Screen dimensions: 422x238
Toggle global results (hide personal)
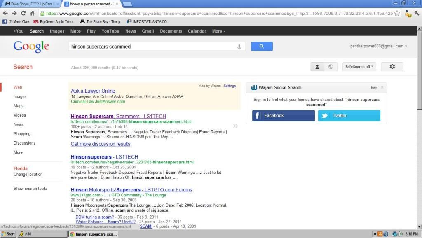click(x=331, y=67)
